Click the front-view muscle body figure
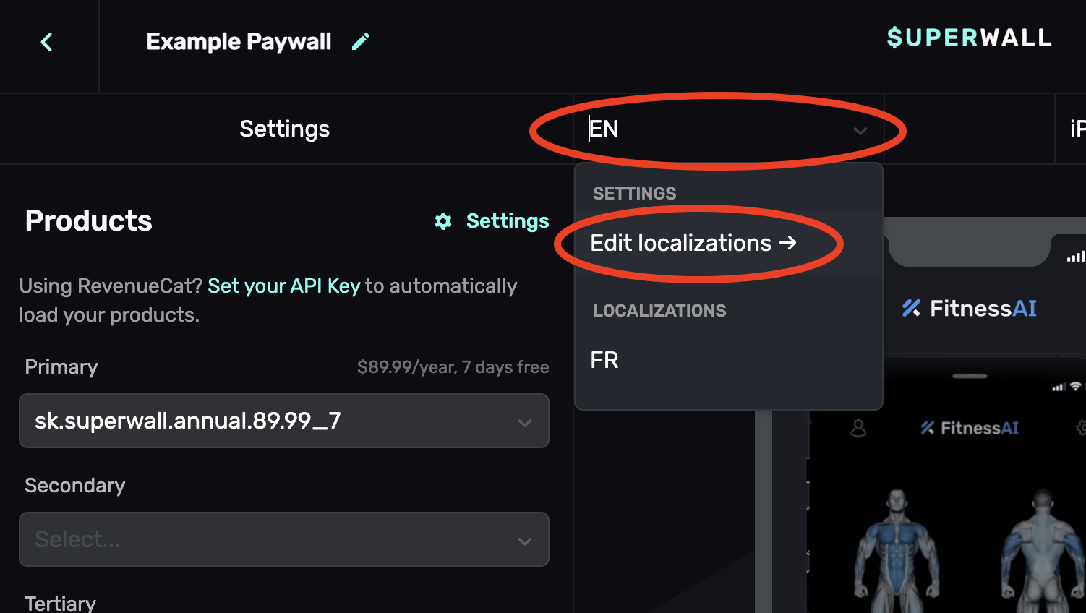The height and width of the screenshot is (613, 1086). (897, 546)
